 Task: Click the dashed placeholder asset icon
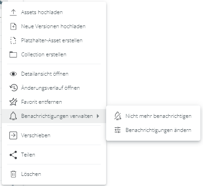point(13,40)
